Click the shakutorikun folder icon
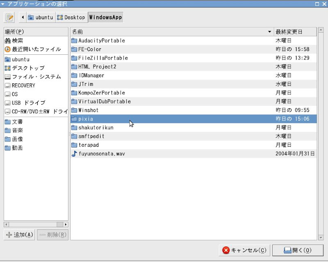This screenshot has width=328, height=262. (74, 128)
